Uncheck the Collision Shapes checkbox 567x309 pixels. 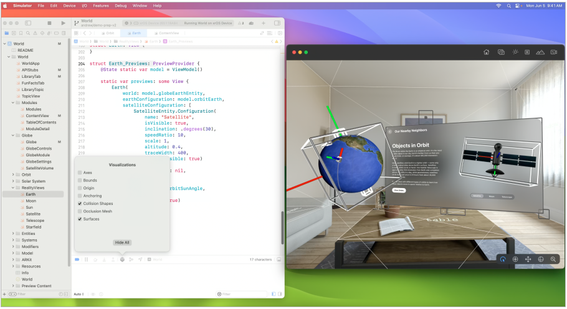(80, 204)
